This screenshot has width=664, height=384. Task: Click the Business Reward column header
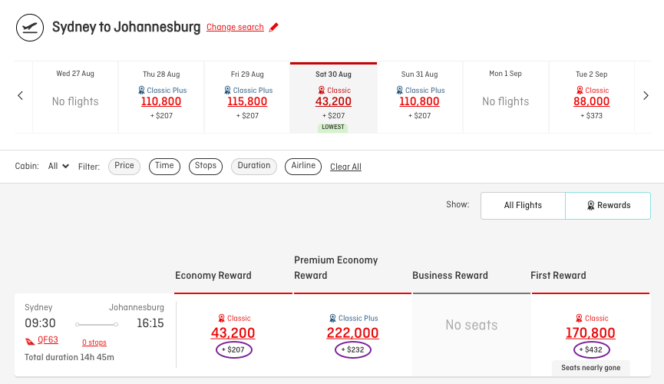(450, 276)
